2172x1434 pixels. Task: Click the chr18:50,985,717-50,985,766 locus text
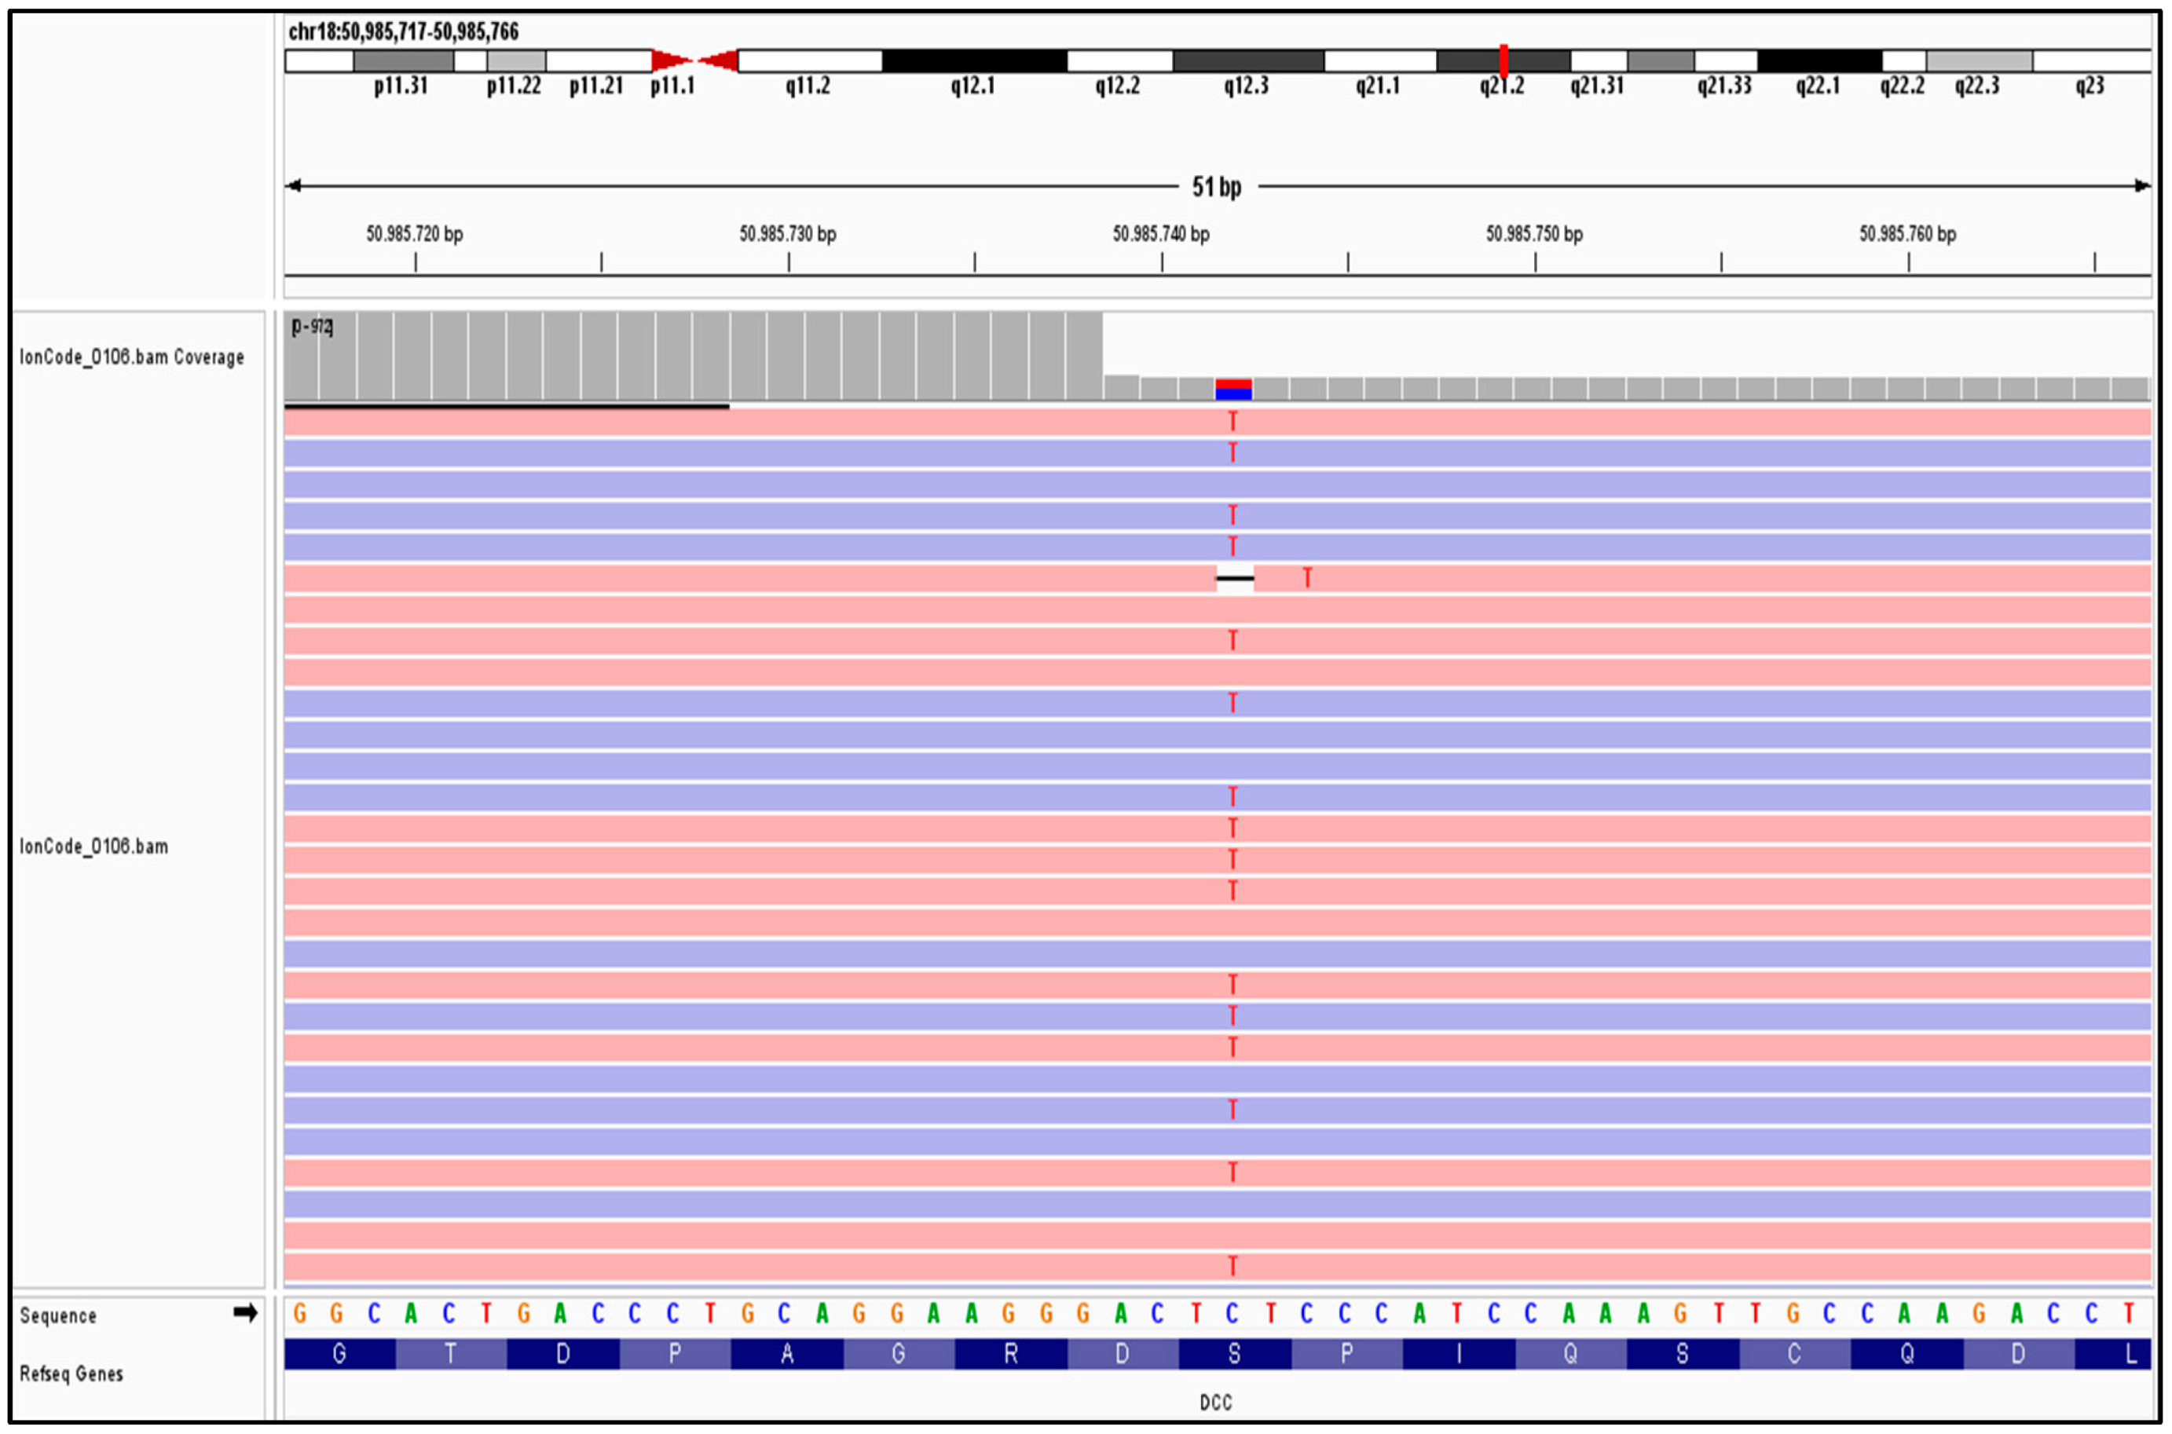pos(403,32)
